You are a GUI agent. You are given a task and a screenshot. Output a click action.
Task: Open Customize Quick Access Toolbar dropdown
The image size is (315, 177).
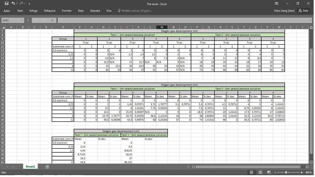pos(29,4)
